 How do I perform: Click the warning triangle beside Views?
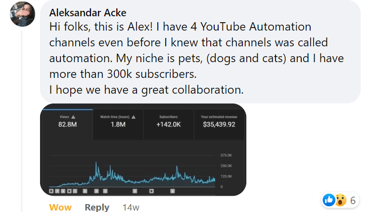tap(73, 117)
